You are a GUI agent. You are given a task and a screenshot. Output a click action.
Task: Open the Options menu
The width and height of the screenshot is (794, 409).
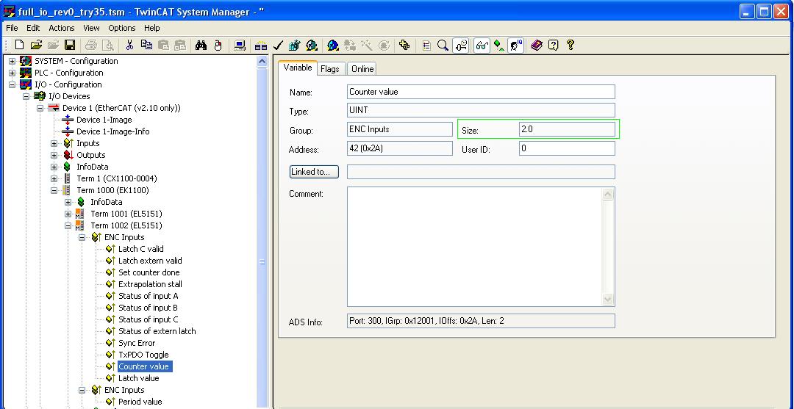122,28
